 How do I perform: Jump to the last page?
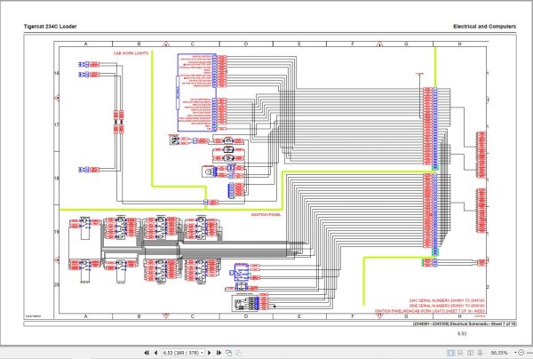(219, 353)
